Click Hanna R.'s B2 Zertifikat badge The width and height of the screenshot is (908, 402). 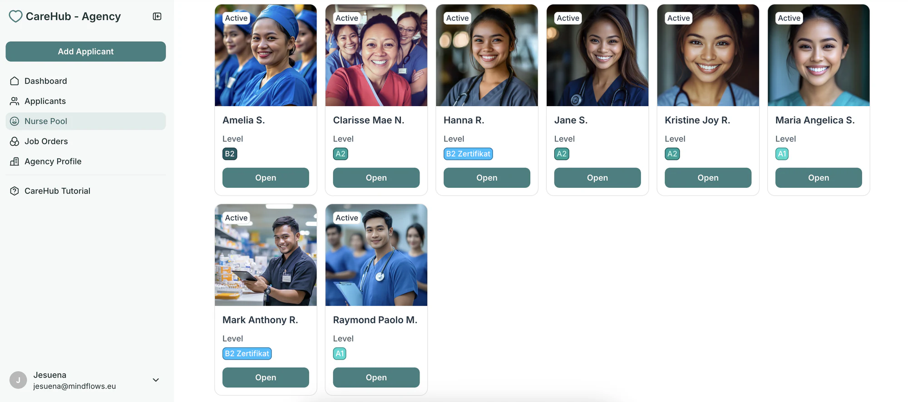coord(468,154)
